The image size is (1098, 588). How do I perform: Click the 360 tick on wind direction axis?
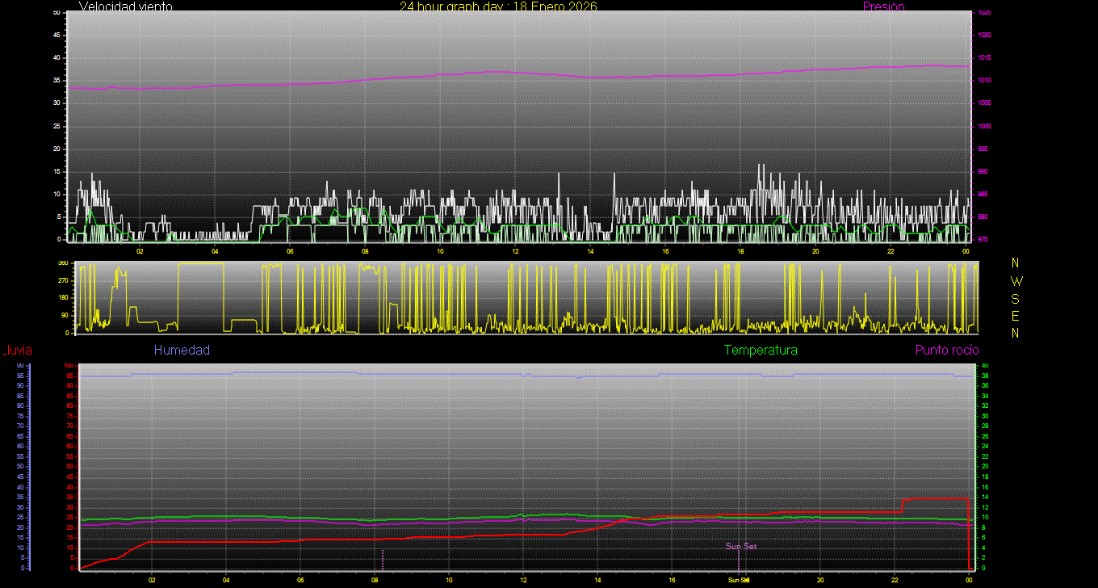[62, 263]
